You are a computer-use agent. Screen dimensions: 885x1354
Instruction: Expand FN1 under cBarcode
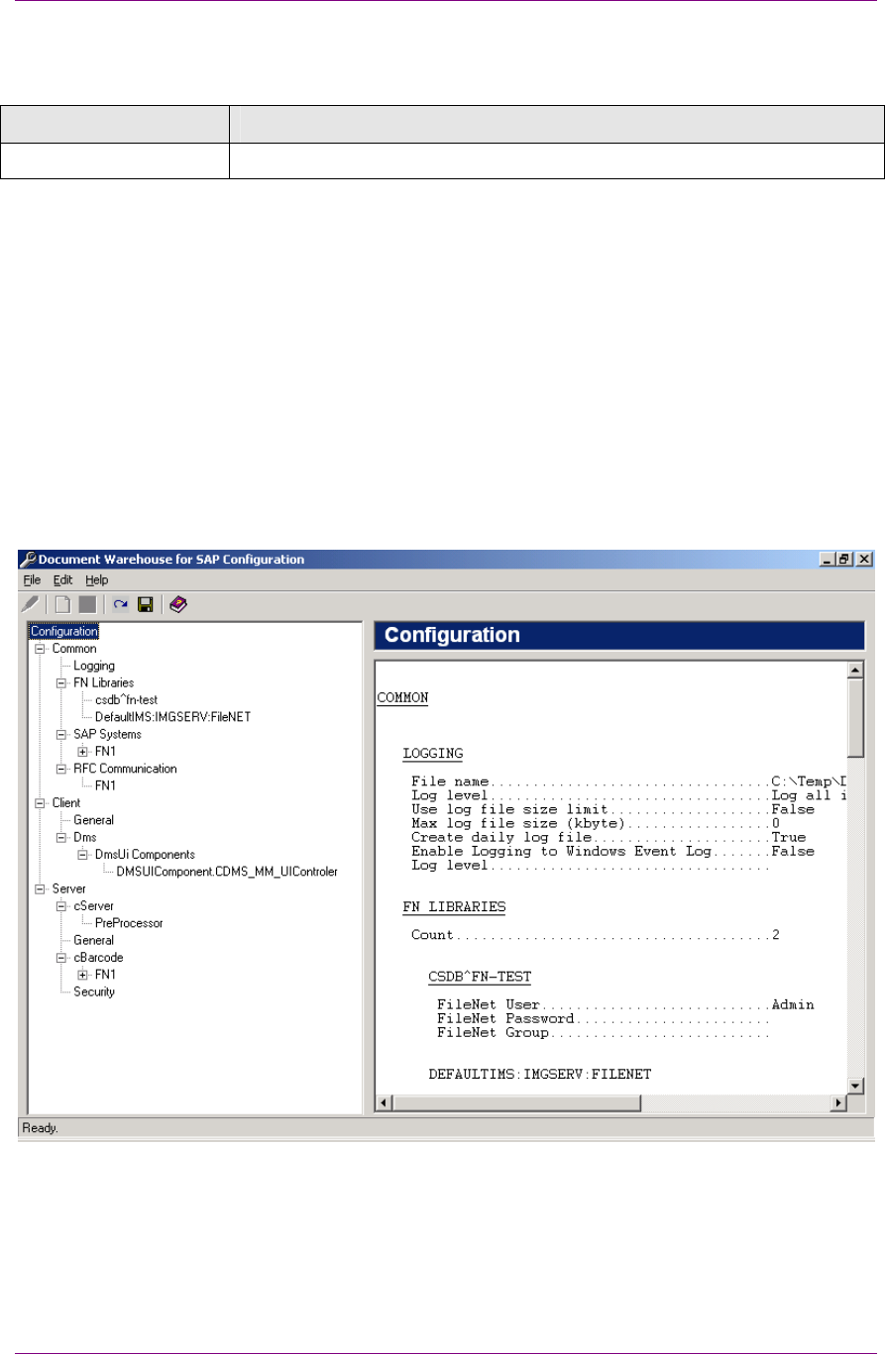click(83, 975)
